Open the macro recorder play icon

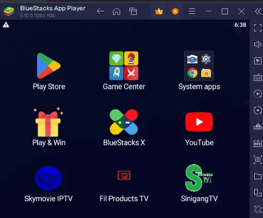click(258, 94)
